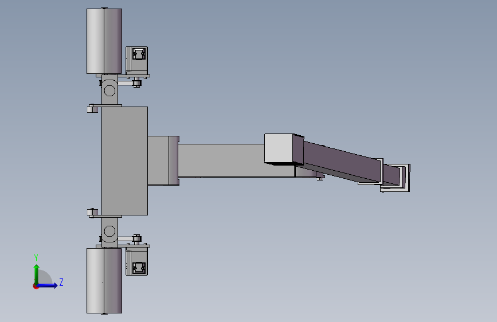Select the upper motor bracket beside the top roller
The height and width of the screenshot is (322, 497).
click(x=137, y=60)
